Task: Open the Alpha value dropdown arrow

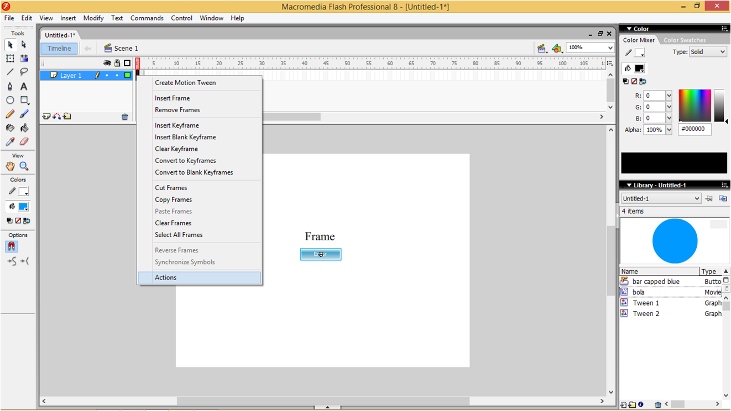Action: (x=669, y=130)
